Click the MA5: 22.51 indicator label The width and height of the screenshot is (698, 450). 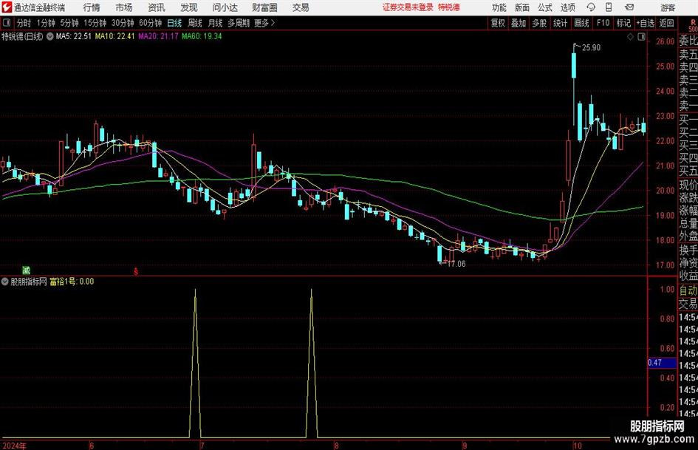point(73,36)
